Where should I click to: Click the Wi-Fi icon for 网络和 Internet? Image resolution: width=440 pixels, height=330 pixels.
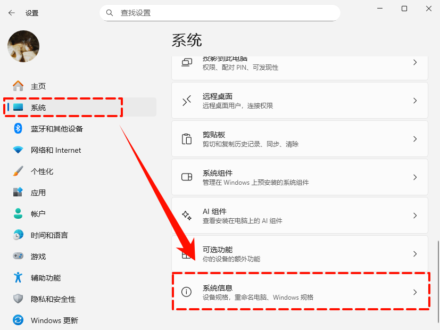coord(18,150)
